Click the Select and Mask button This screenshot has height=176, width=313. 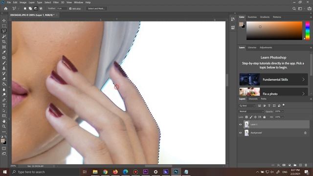click(x=96, y=9)
